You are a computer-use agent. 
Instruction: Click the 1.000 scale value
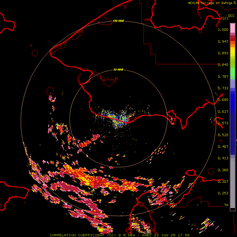pos(223,29)
